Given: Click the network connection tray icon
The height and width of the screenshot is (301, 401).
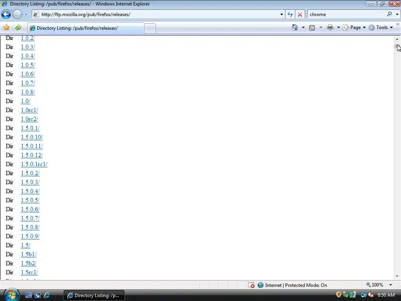Looking at the screenshot, I should 363,295.
